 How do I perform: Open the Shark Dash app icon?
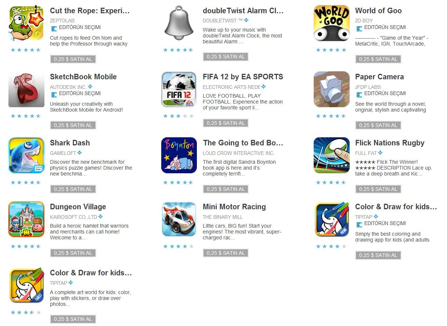pos(26,155)
